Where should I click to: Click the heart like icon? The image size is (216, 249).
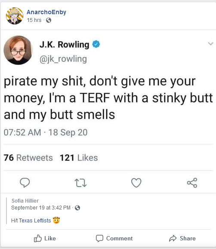click(136, 182)
